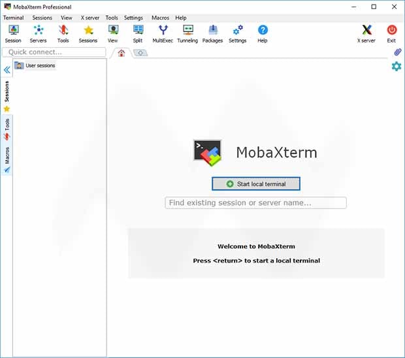Select the Split terminal toolbar icon
The image size is (405, 358).
point(138,34)
